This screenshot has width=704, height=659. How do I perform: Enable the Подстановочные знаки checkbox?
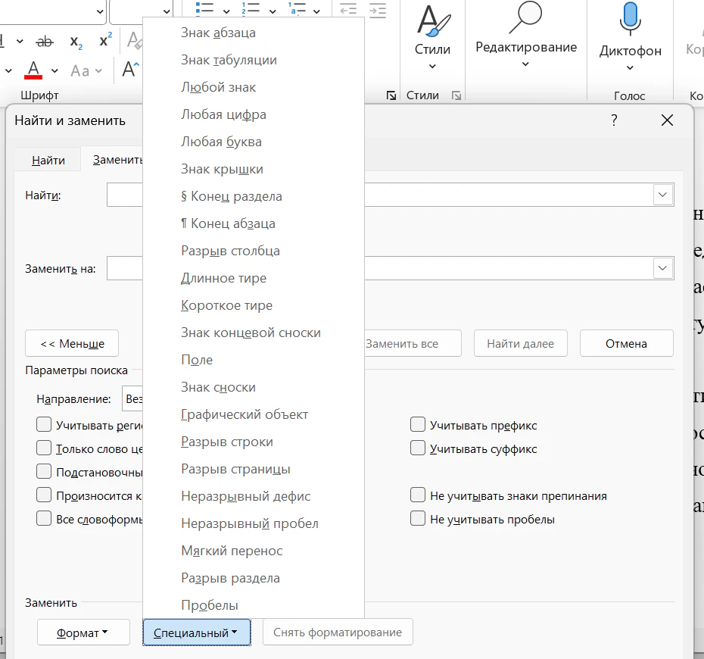tap(44, 471)
